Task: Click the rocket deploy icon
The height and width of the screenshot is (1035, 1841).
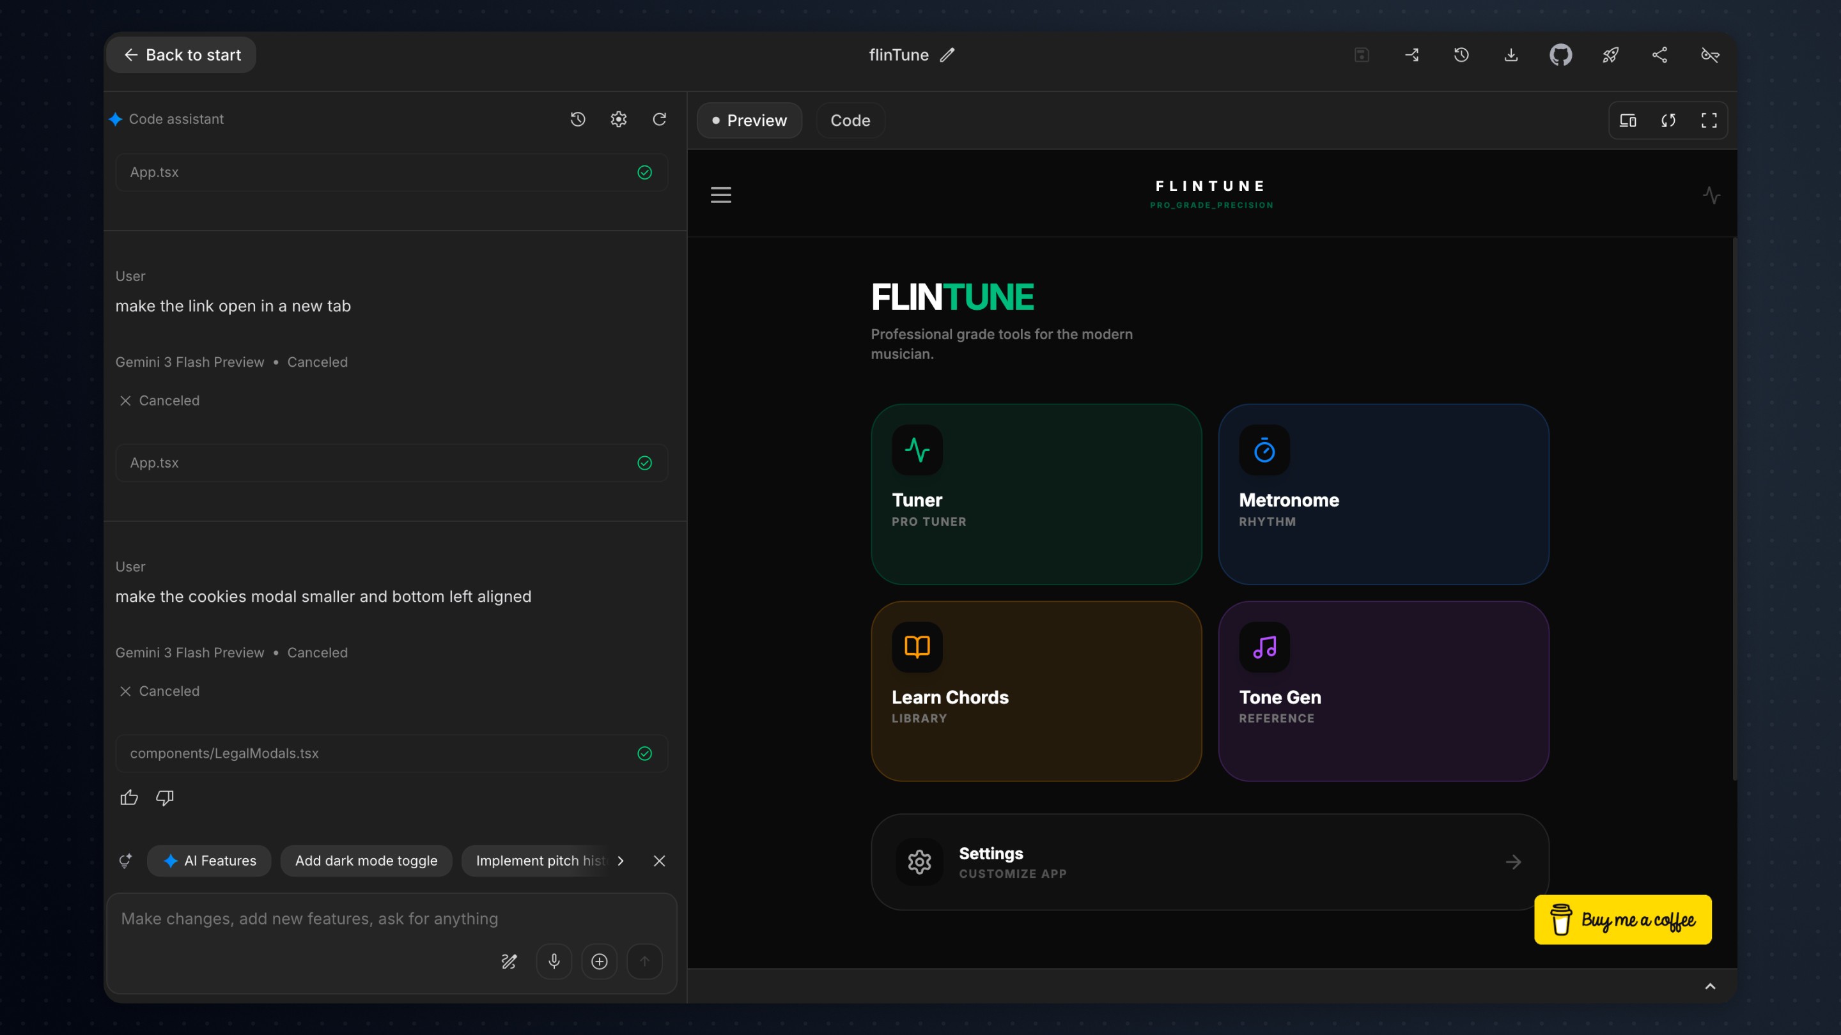Action: 1610,55
